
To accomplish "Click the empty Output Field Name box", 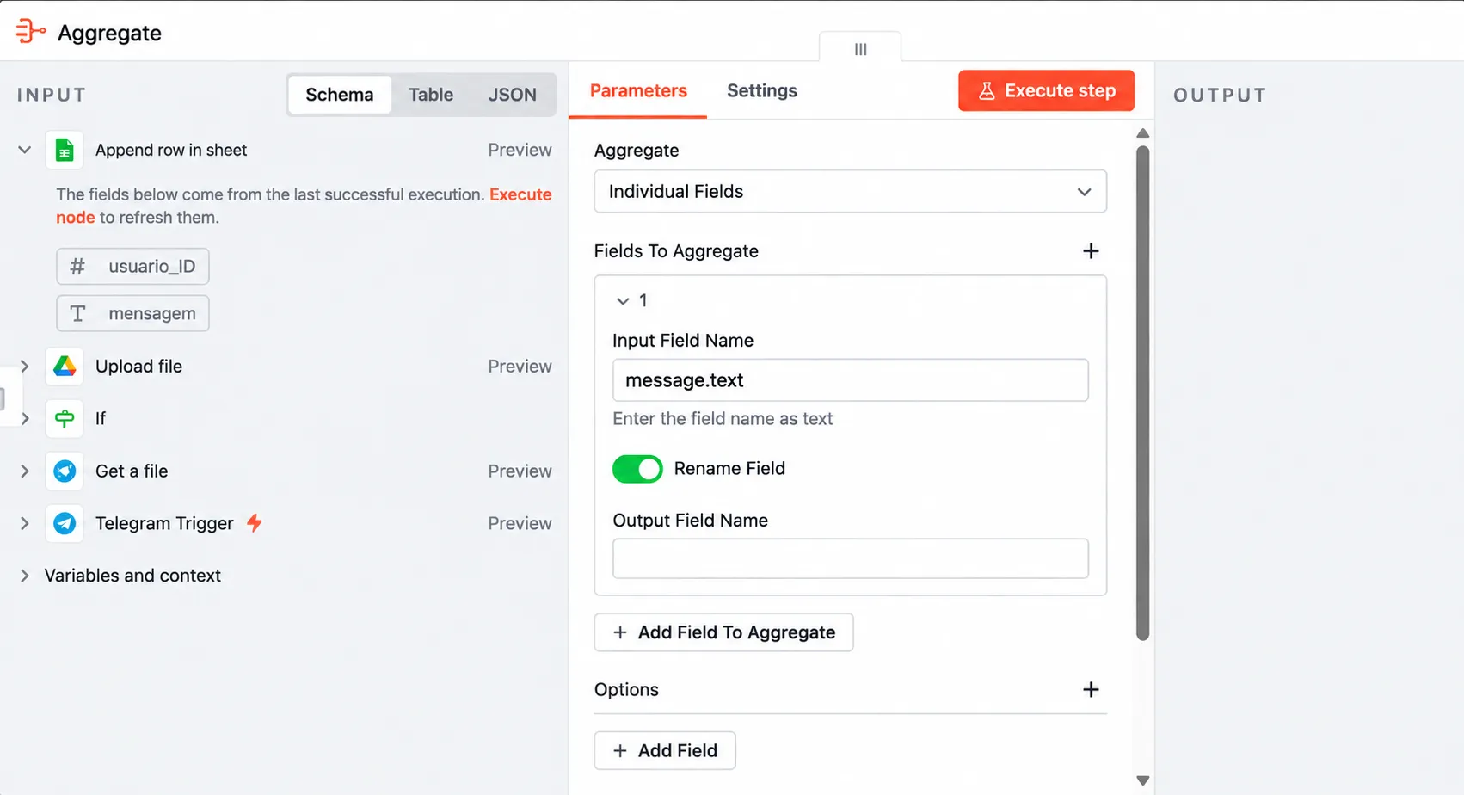I will (x=850, y=558).
